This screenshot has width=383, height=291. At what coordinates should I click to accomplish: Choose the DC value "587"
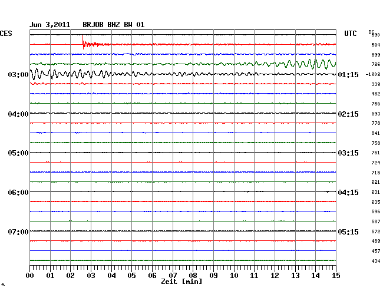(x=376, y=221)
